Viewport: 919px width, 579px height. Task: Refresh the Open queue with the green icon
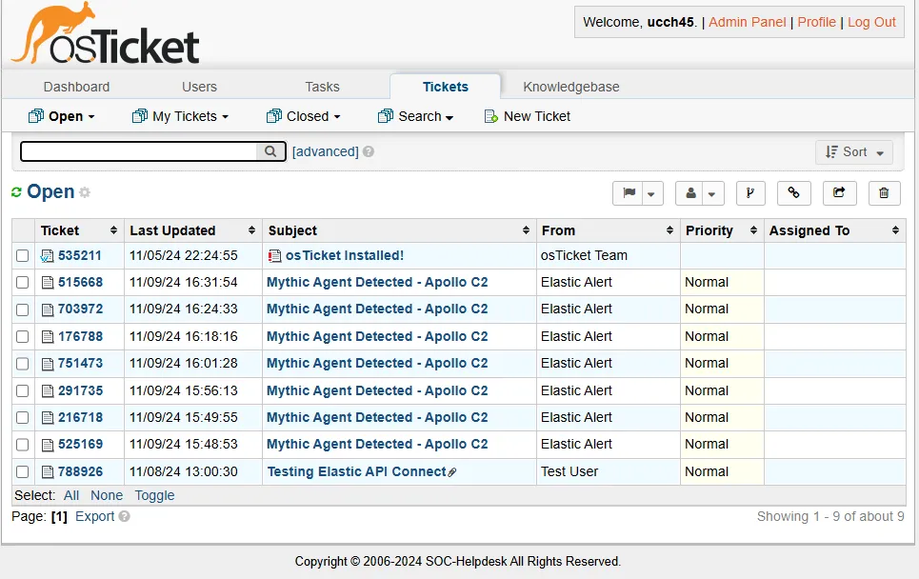15,191
